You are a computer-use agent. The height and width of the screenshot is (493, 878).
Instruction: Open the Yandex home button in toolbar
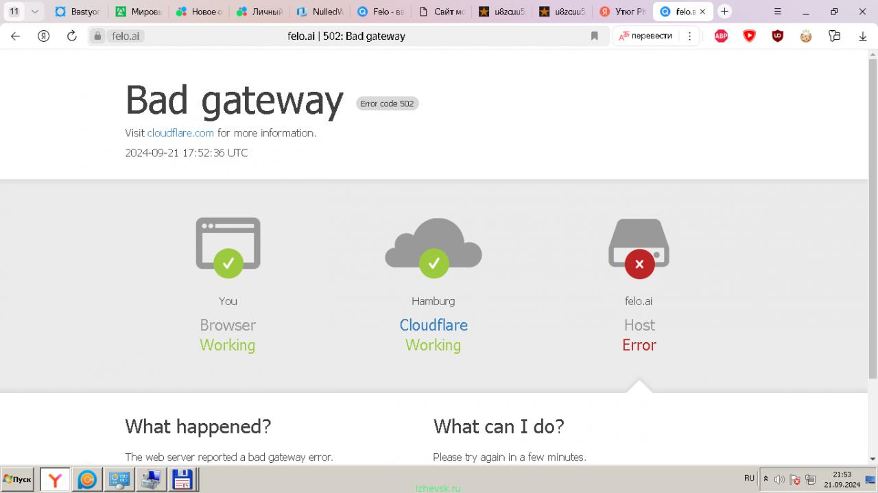point(43,36)
